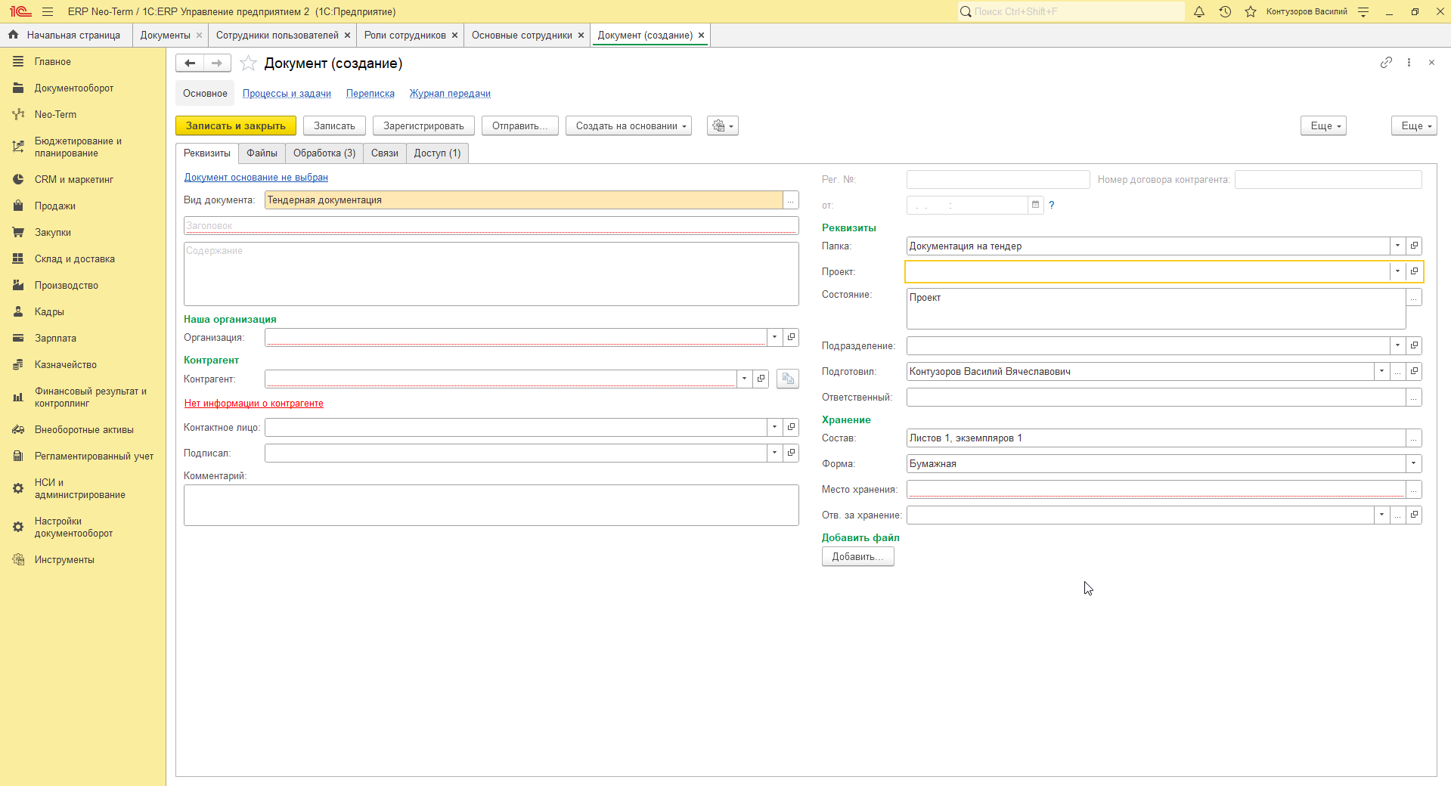Image resolution: width=1451 pixels, height=786 pixels.
Task: Click Документ основание не выбран link
Action: click(256, 178)
